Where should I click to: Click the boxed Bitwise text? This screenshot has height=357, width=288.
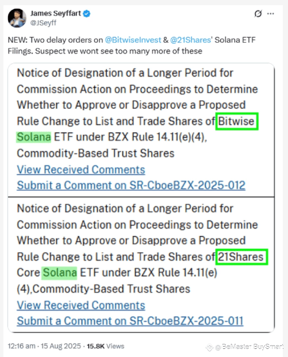tap(237, 121)
